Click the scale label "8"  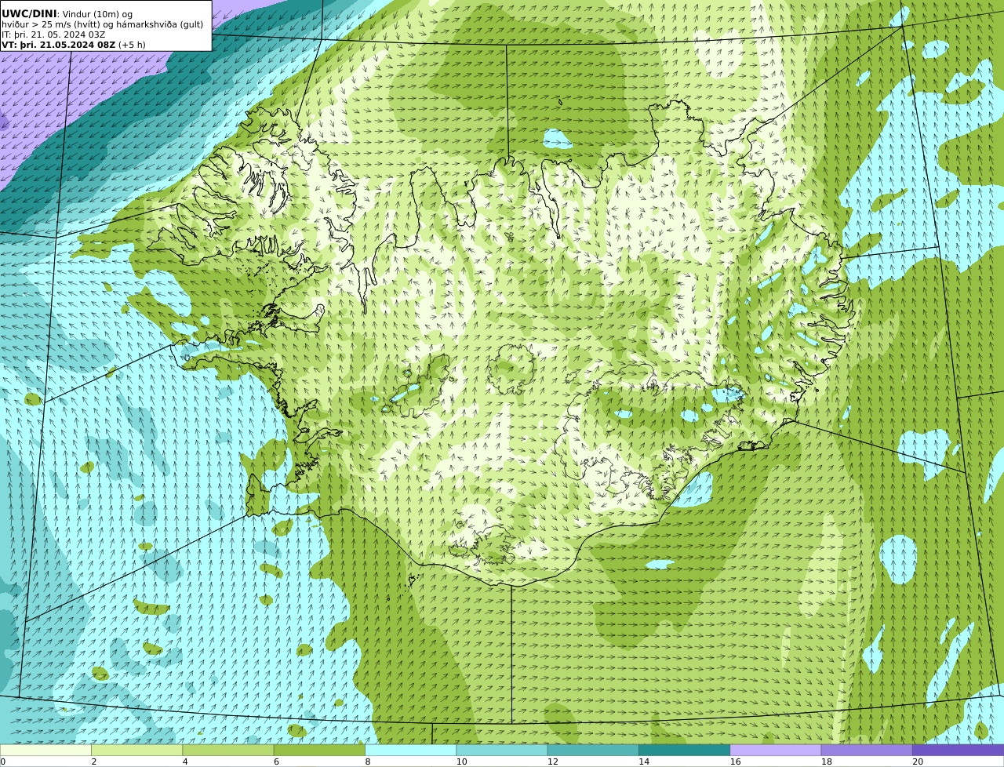[x=368, y=762]
